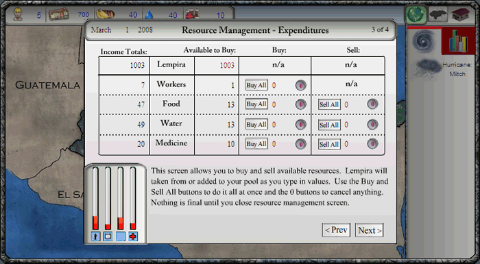Click the food icon under second gauge
This screenshot has width=480, height=264.
tap(108, 236)
